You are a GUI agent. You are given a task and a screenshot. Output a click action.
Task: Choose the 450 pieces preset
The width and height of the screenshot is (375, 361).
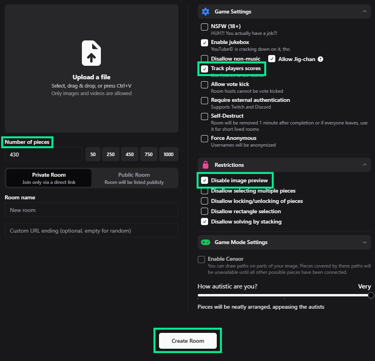pos(130,154)
